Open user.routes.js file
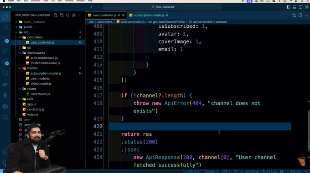The width and height of the screenshot is (310, 173). click(40, 94)
